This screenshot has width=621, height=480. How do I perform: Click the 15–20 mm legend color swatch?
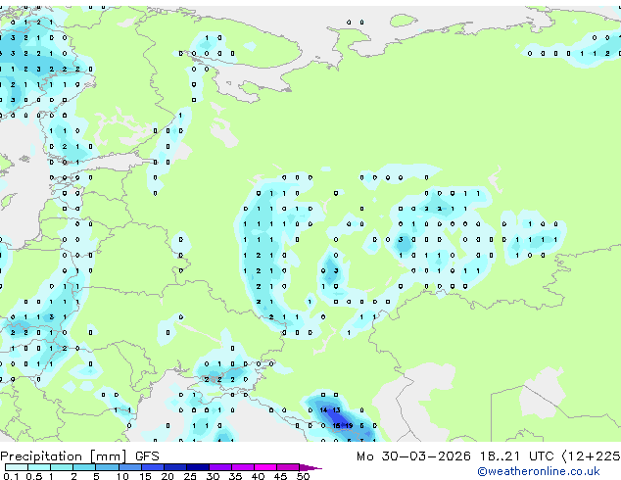point(152,467)
